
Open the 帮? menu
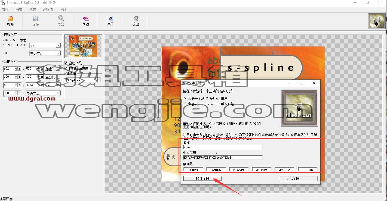pos(64,9)
